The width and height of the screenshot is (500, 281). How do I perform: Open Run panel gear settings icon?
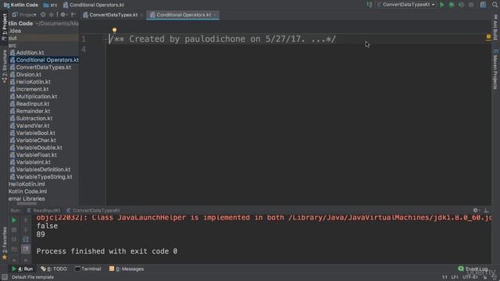476,210
